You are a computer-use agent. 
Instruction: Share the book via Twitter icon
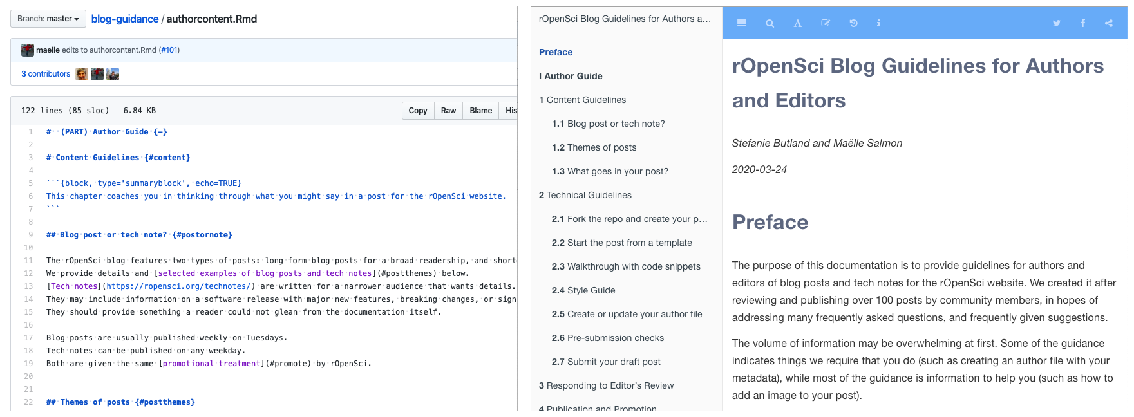pos(1056,23)
